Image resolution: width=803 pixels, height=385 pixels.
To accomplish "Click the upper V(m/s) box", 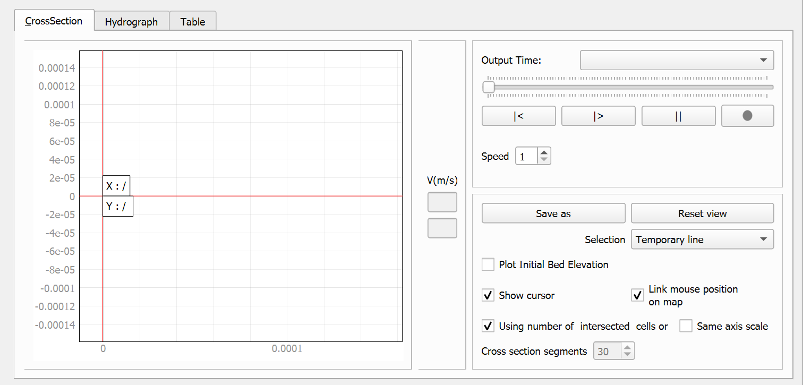I will 442,202.
